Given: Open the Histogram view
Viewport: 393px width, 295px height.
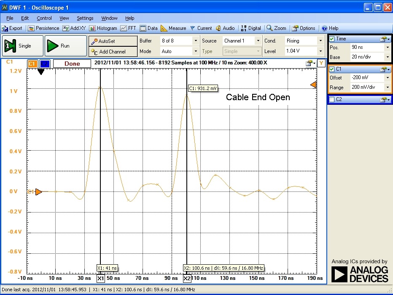Looking at the screenshot, I should (x=103, y=28).
